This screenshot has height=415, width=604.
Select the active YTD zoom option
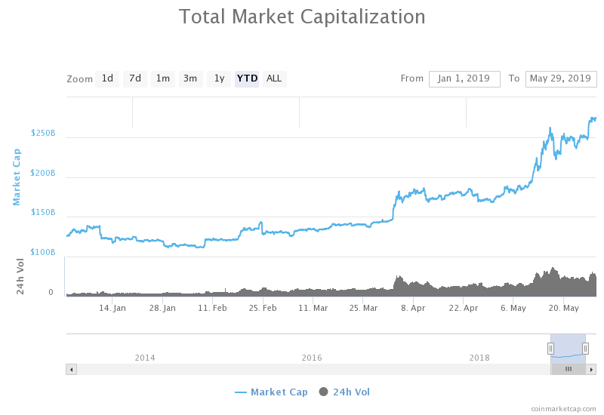click(247, 78)
